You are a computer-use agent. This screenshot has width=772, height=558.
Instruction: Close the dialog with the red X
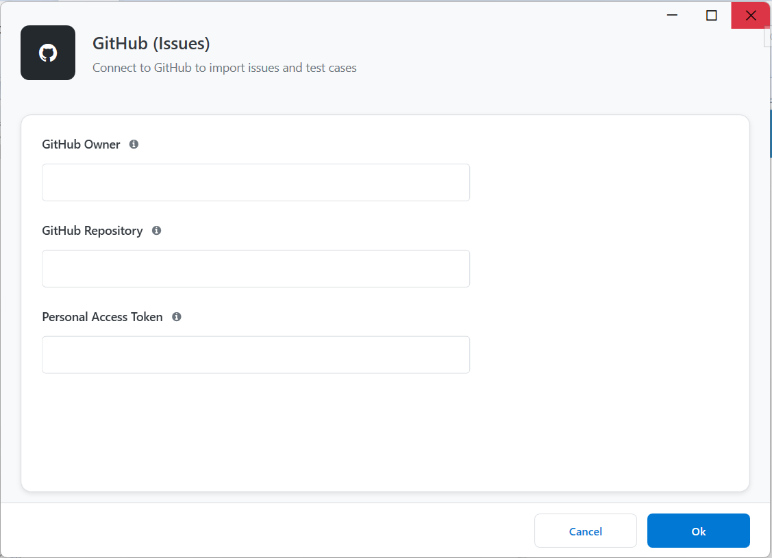751,15
